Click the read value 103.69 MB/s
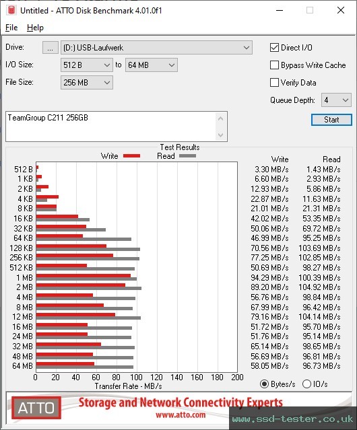The height and width of the screenshot is (430, 357). click(x=319, y=248)
